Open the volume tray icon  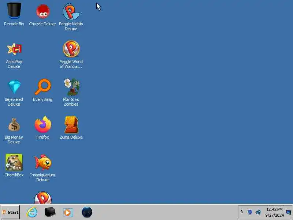click(x=258, y=212)
